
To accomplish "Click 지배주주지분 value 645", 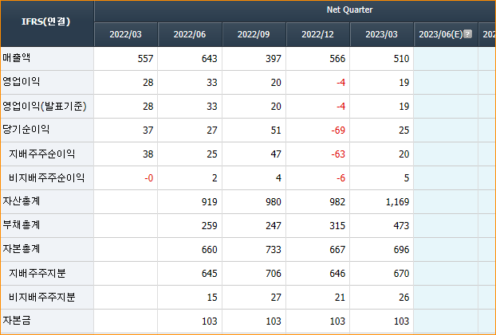I will tap(210, 274).
